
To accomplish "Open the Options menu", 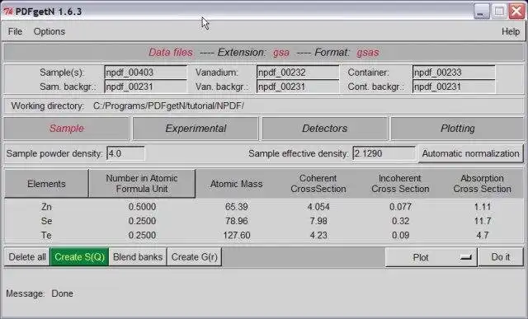I will pos(49,31).
